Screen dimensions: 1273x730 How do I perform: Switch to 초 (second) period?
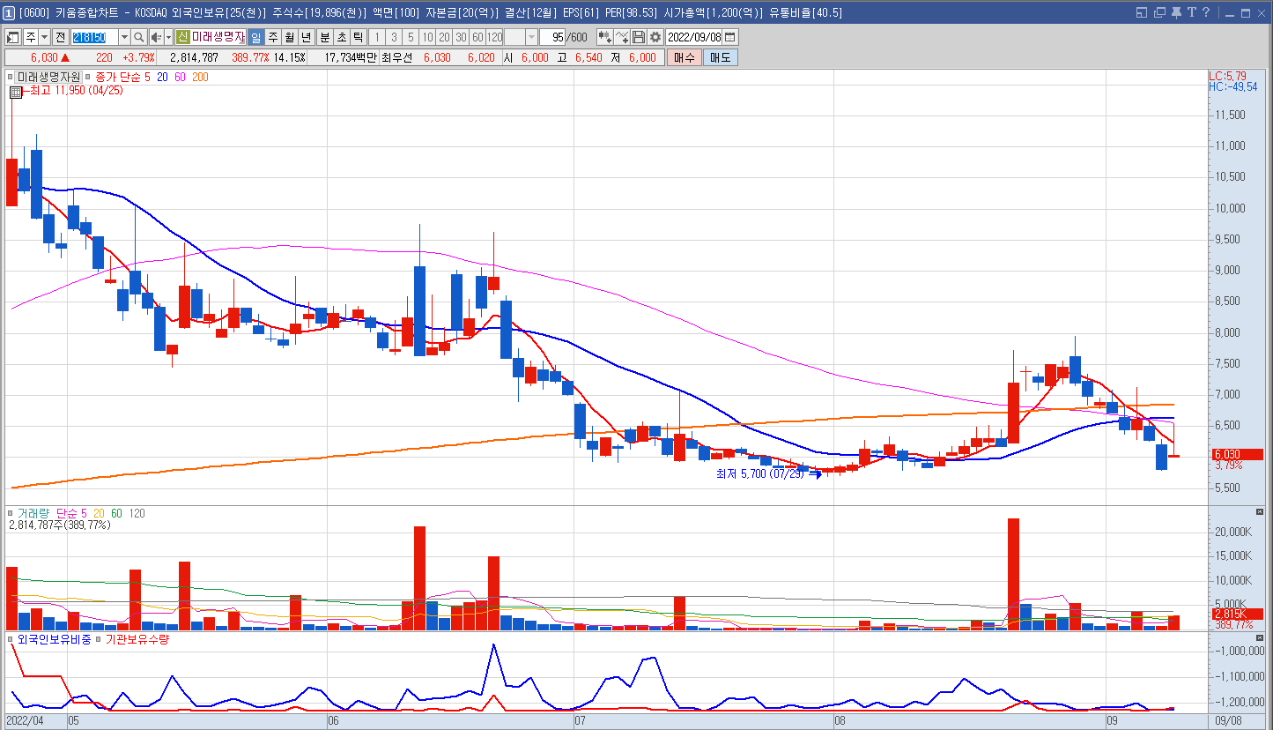tap(341, 37)
